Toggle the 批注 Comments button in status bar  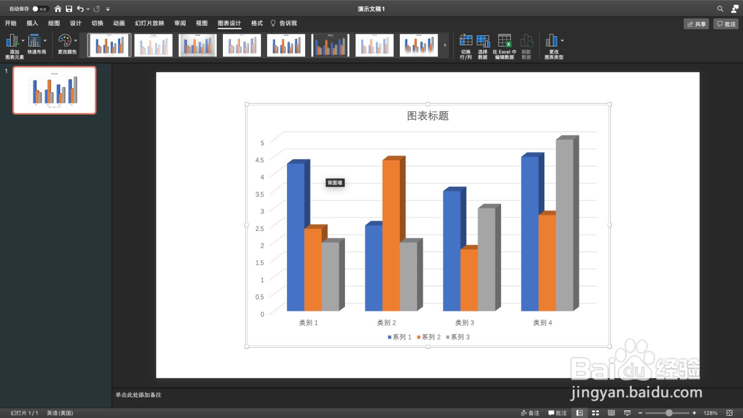(557, 413)
